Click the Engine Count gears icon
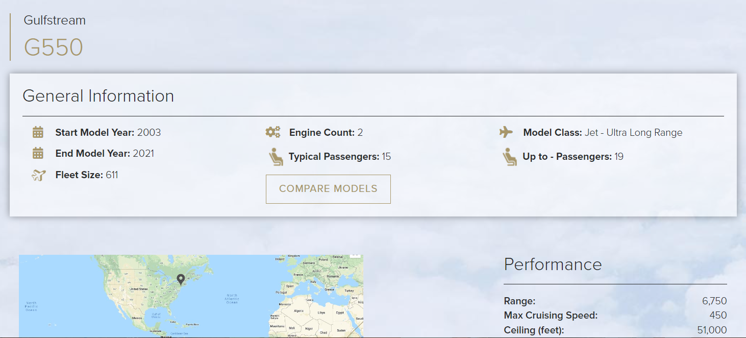The image size is (746, 338). click(273, 132)
